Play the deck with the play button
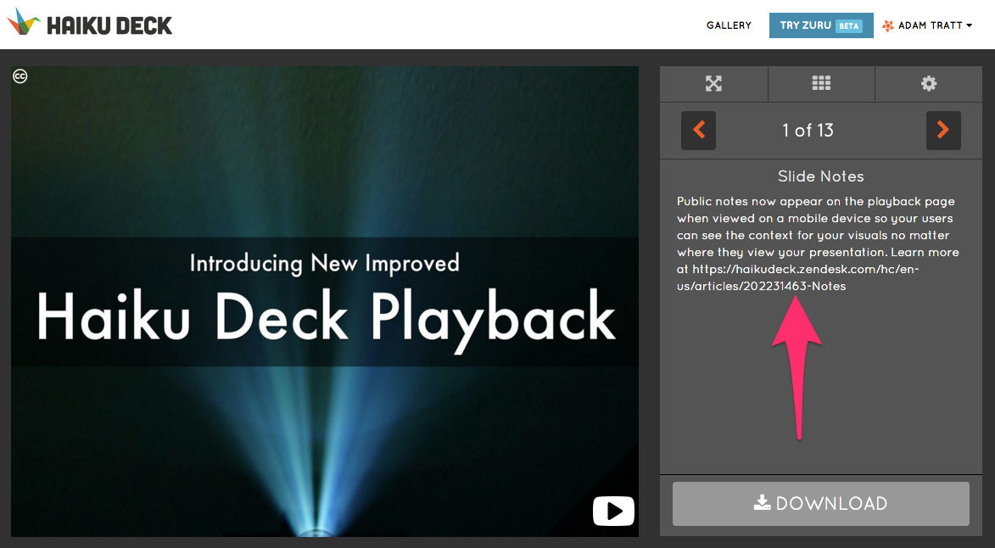This screenshot has height=548, width=995. coord(614,511)
